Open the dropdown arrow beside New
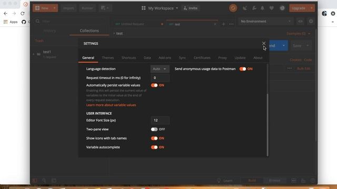The image size is (337, 189). click(55, 8)
